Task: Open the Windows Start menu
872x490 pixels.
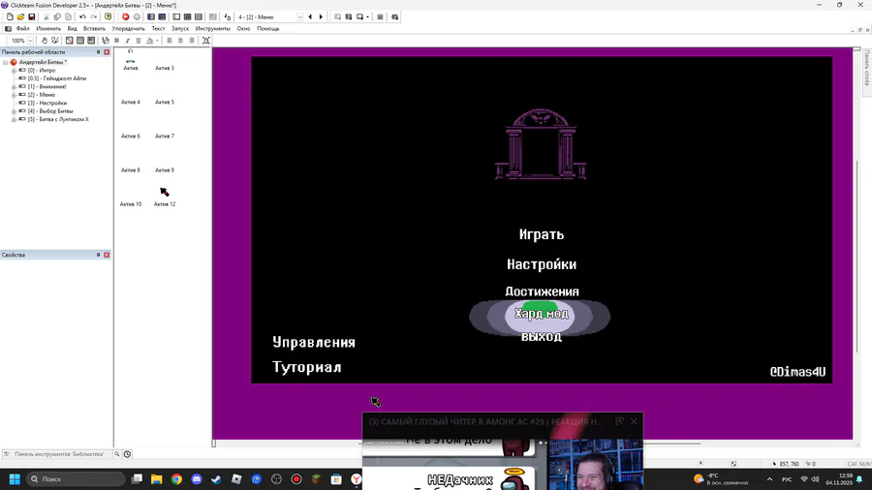Action: [15, 479]
